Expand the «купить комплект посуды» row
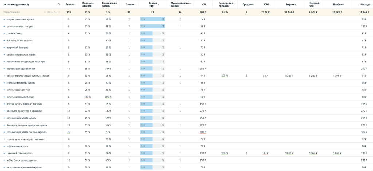This screenshot has width=373, height=171. click(4, 26)
